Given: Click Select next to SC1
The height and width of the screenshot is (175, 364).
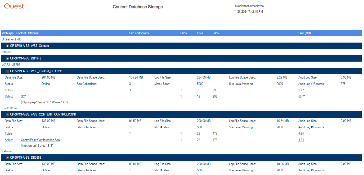Looking at the screenshot, I should point(9,96).
